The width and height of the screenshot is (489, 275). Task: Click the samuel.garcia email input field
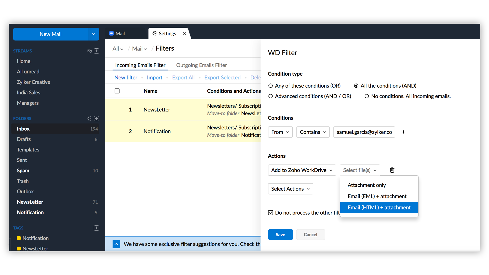(364, 132)
